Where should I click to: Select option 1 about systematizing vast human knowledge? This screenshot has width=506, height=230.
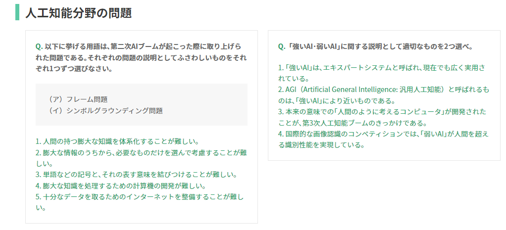[117, 141]
